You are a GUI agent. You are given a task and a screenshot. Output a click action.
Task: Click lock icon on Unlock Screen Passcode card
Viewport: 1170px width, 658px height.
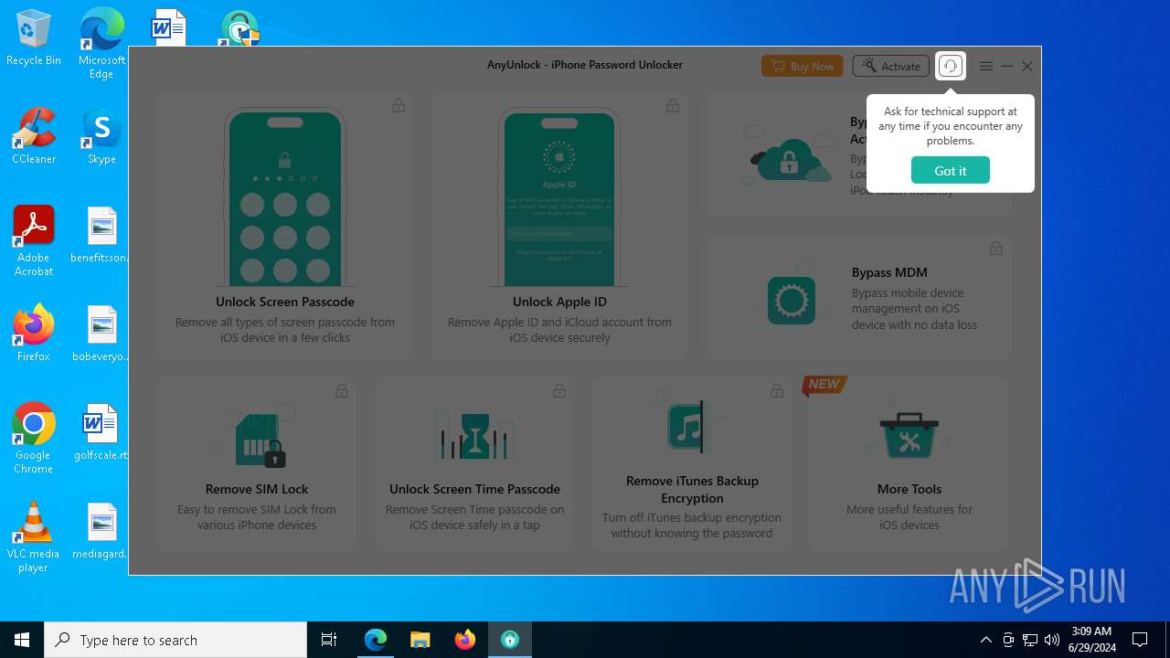coord(399,105)
